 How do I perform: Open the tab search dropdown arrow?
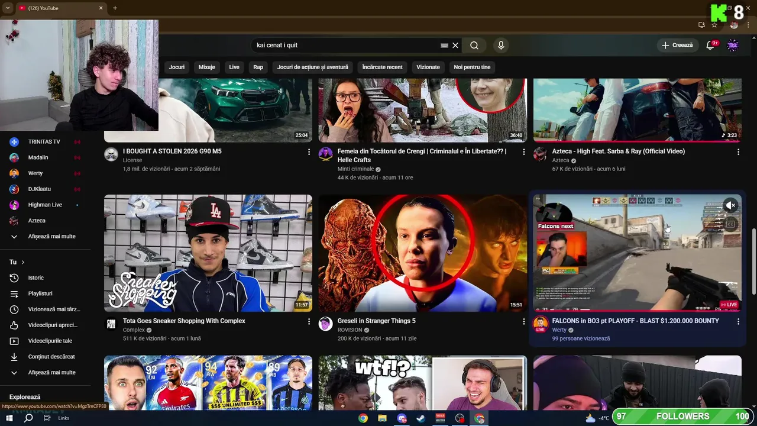pyautogui.click(x=8, y=8)
